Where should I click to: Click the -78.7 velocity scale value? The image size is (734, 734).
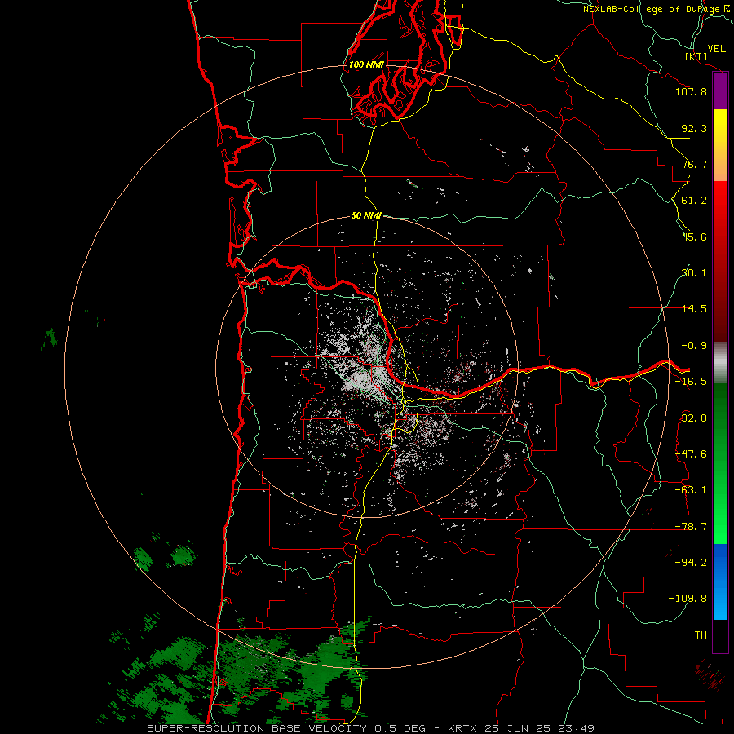pos(691,527)
